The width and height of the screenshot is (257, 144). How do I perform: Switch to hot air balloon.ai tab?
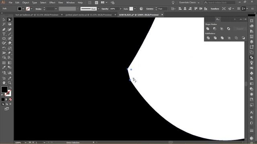(37, 15)
